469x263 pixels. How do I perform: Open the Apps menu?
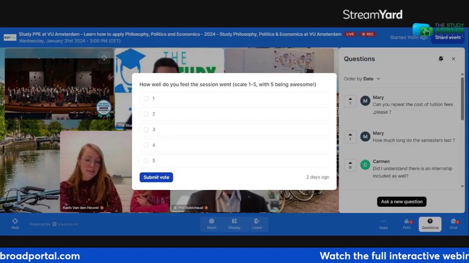(x=383, y=224)
